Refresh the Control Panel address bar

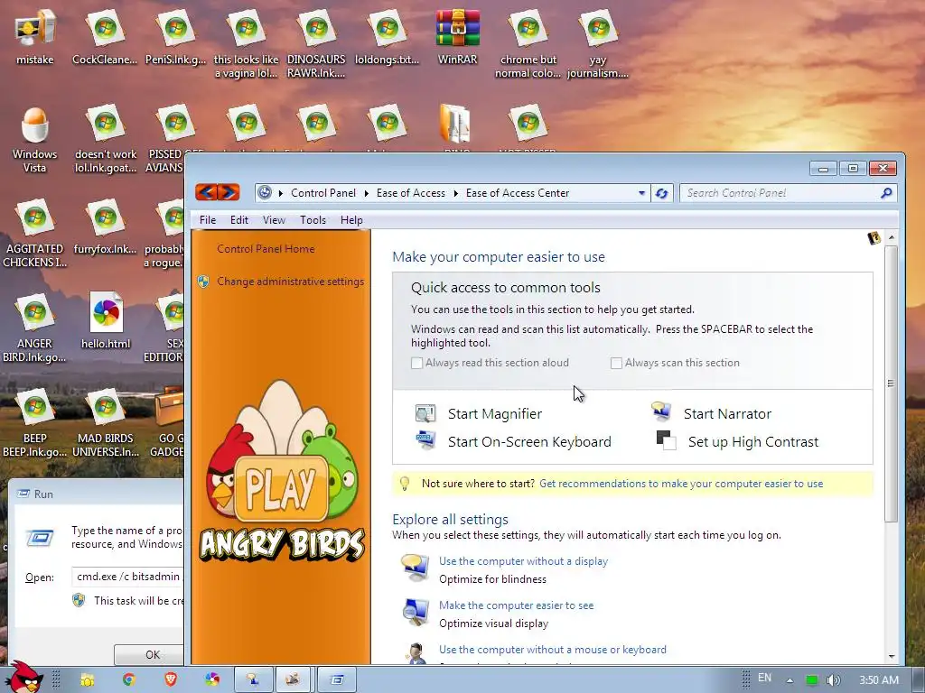[661, 193]
